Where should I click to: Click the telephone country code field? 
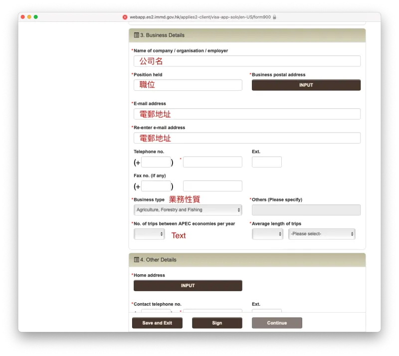point(156,162)
